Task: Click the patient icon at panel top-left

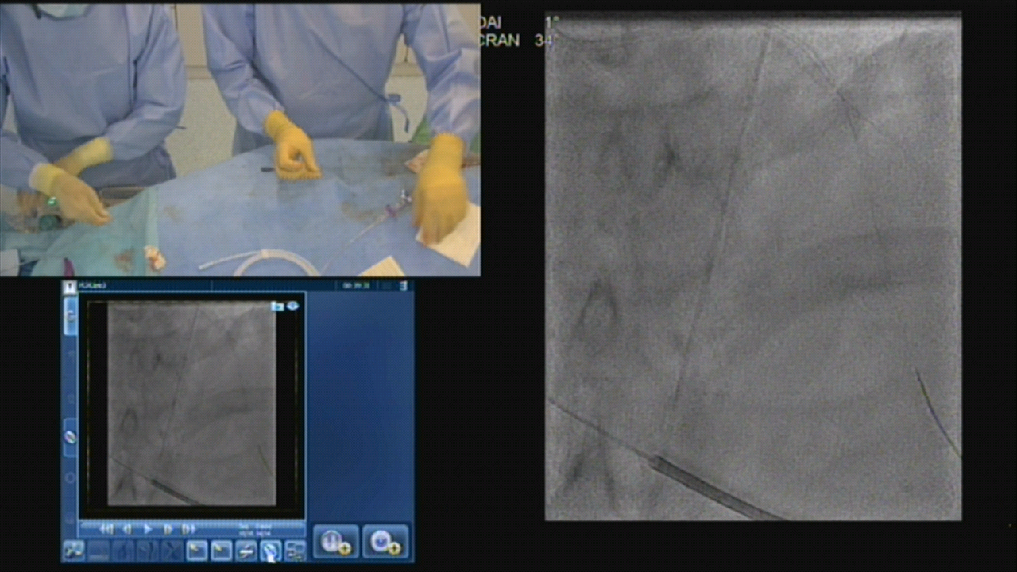Action: 70,286
